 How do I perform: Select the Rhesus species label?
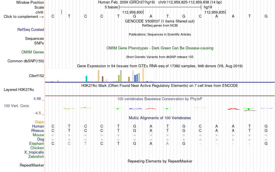tap(38, 130)
